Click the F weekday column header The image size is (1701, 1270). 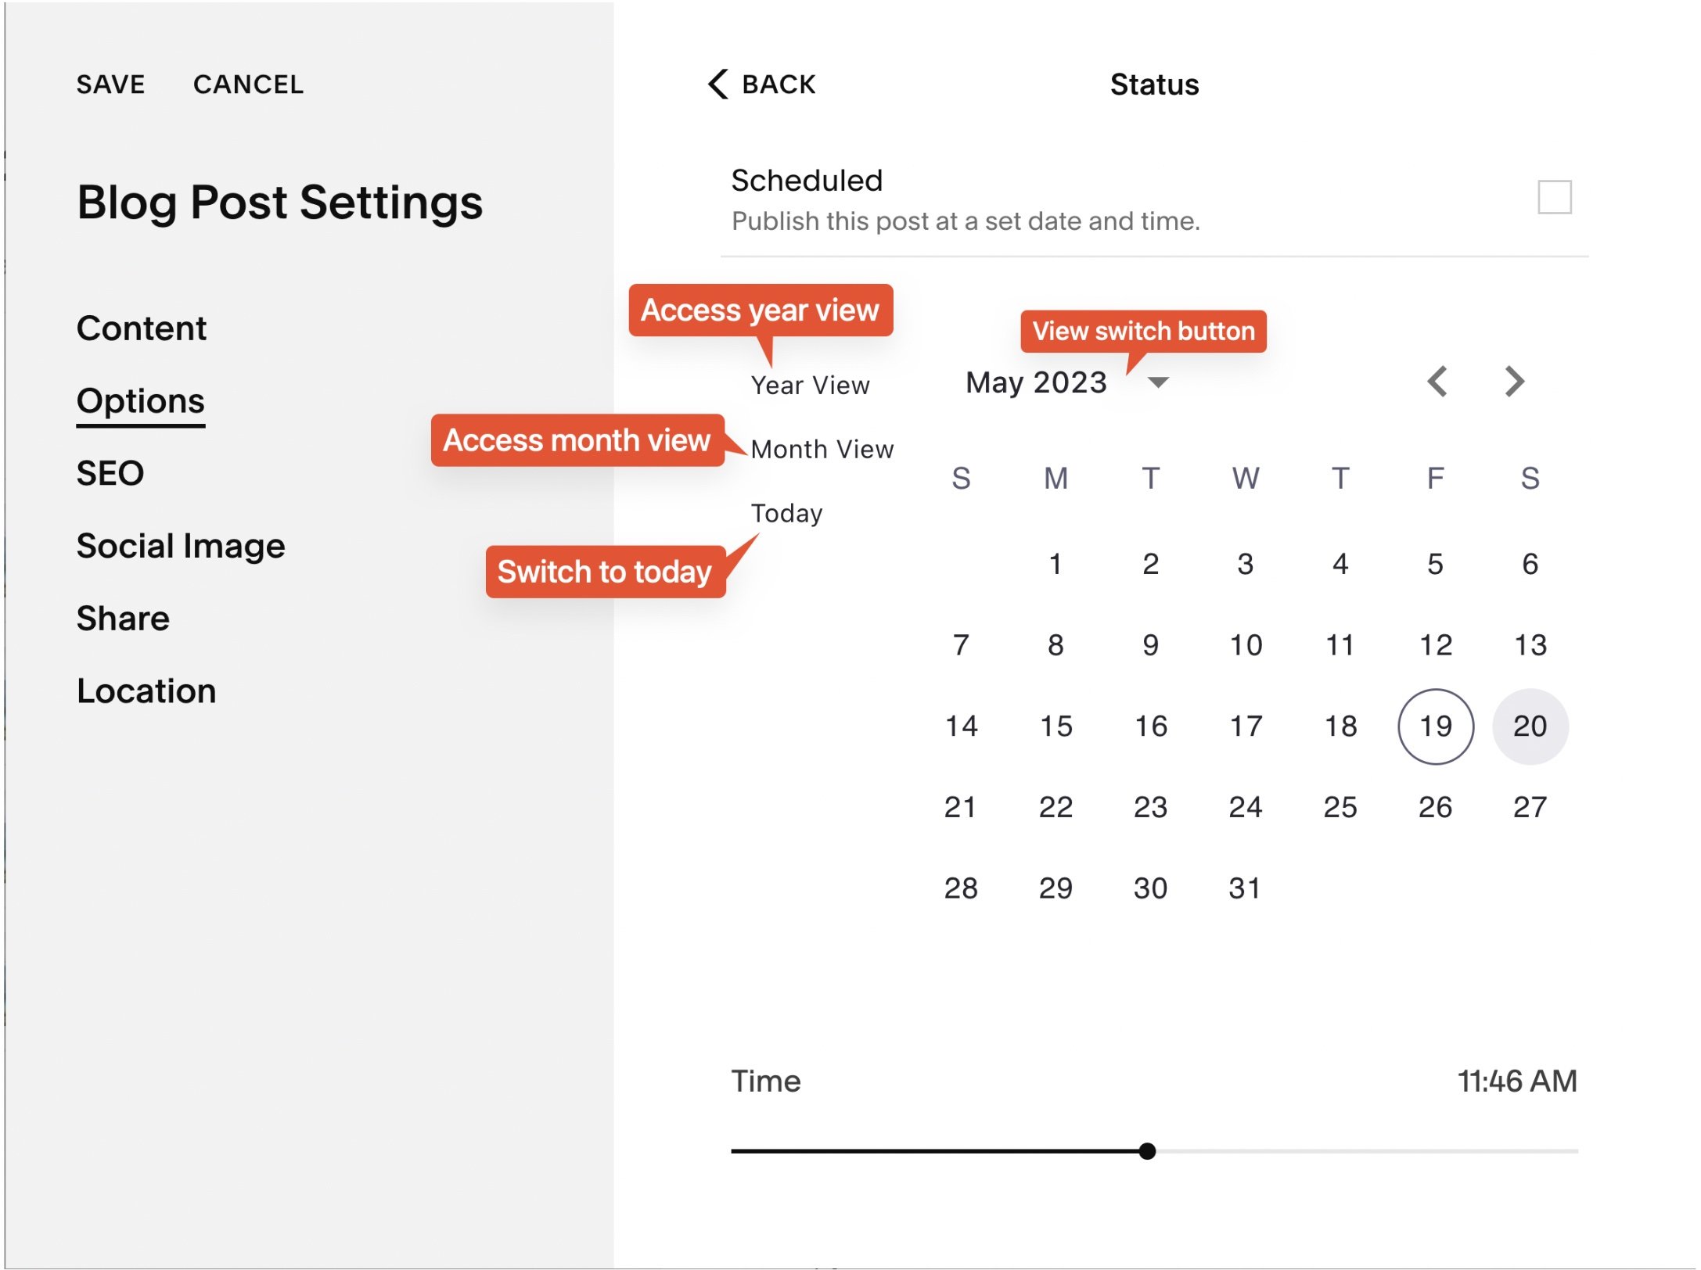(x=1435, y=478)
